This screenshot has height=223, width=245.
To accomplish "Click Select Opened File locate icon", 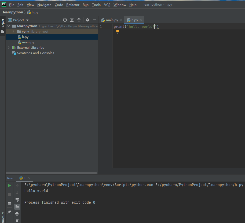I will click(x=65, y=20).
